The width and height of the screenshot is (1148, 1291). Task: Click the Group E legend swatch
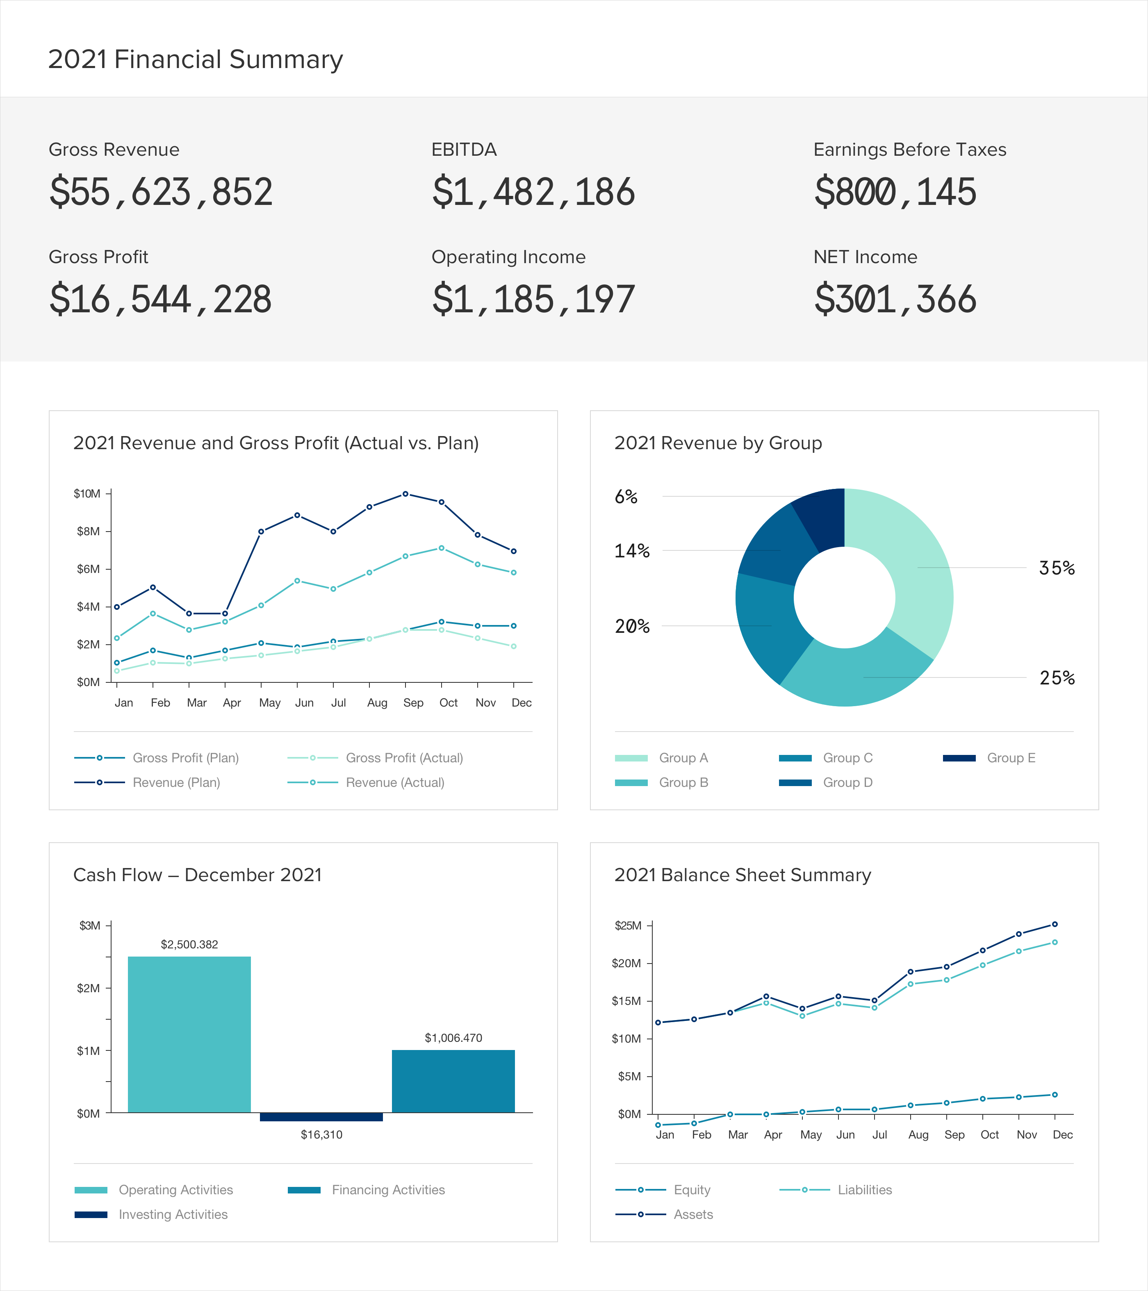(x=959, y=758)
